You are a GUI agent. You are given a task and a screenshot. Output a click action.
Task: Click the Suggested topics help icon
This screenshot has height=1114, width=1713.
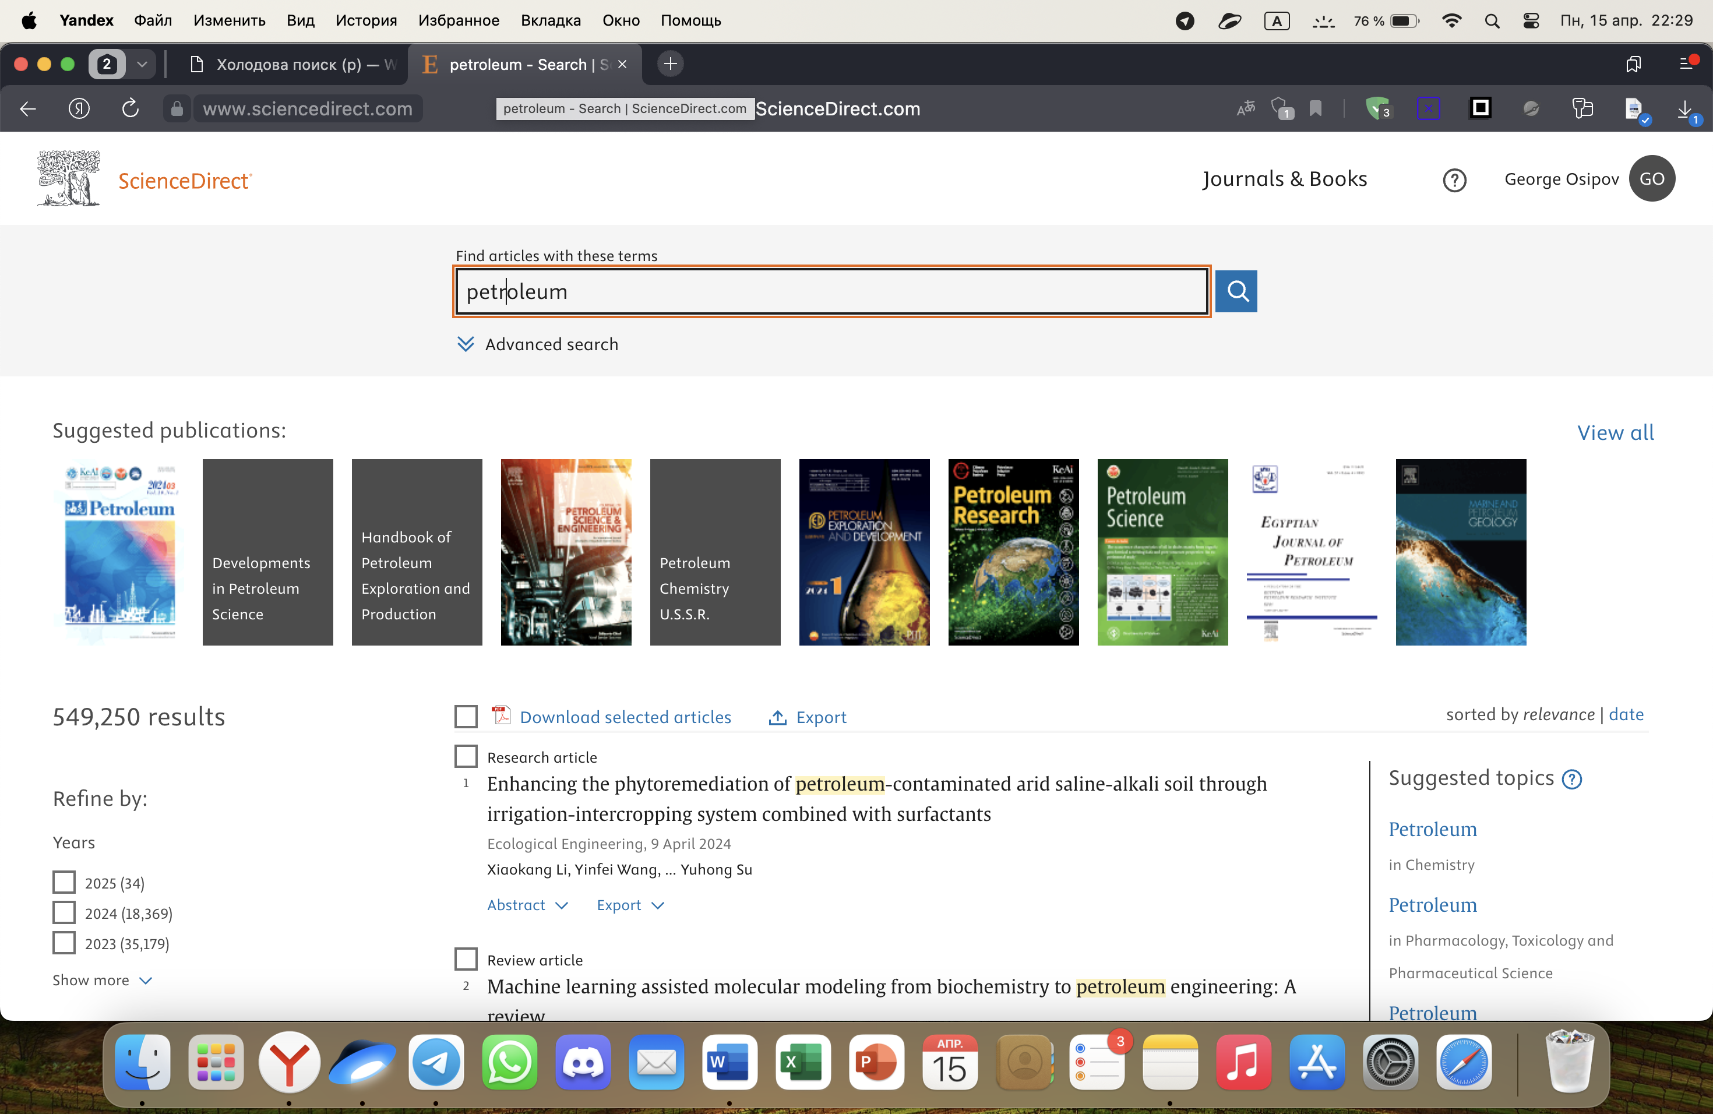pos(1571,780)
